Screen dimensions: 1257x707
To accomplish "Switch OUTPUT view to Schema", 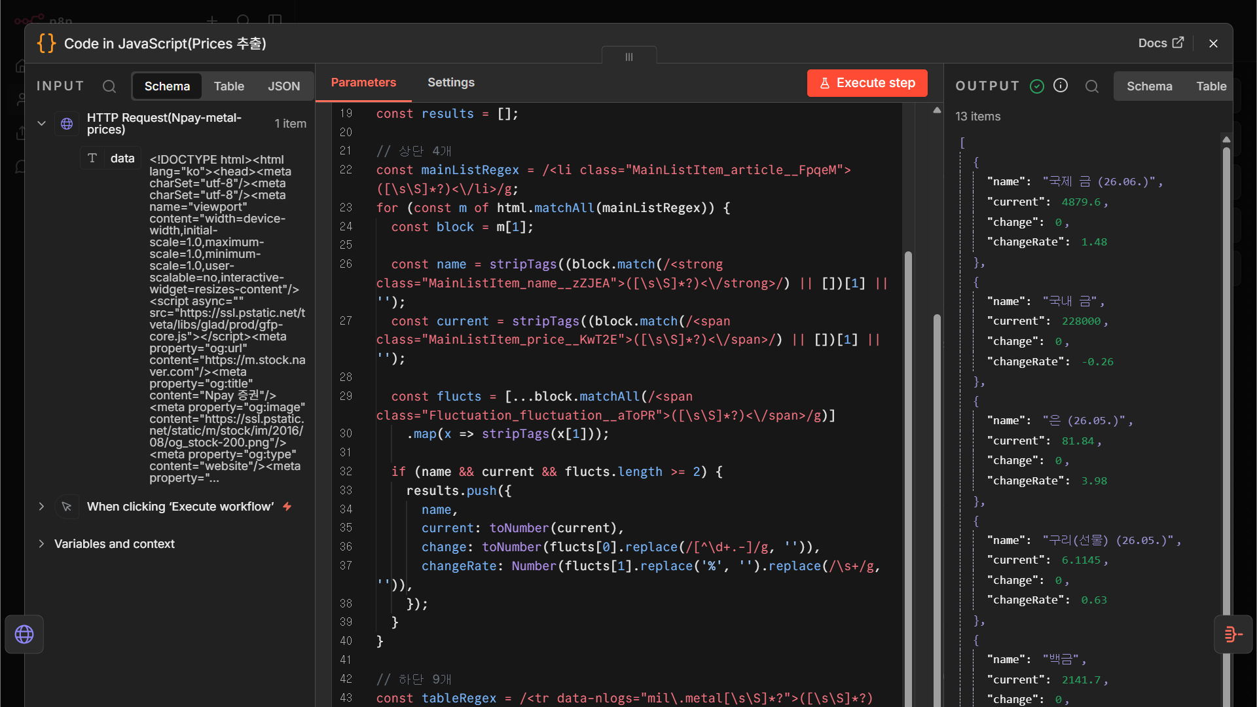I will coord(1149,86).
